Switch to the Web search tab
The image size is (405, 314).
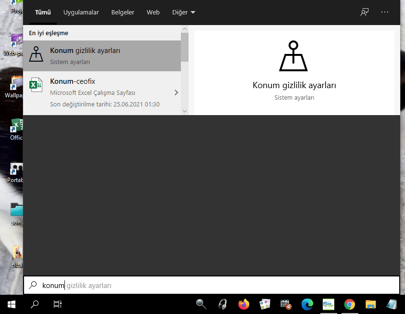pyautogui.click(x=153, y=12)
